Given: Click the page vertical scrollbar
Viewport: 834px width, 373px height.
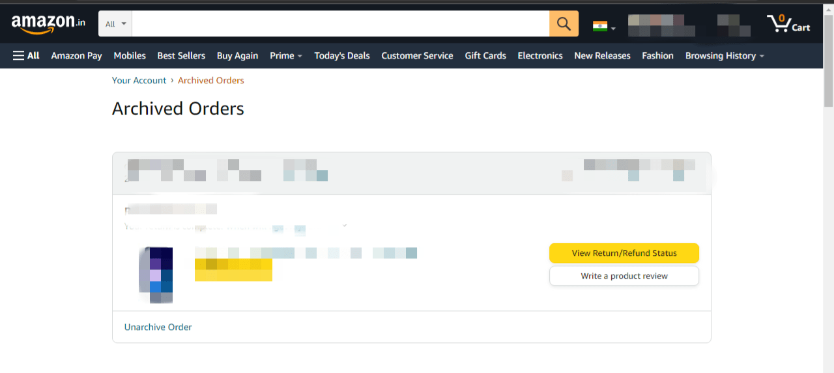Looking at the screenshot, I should tap(828, 195).
